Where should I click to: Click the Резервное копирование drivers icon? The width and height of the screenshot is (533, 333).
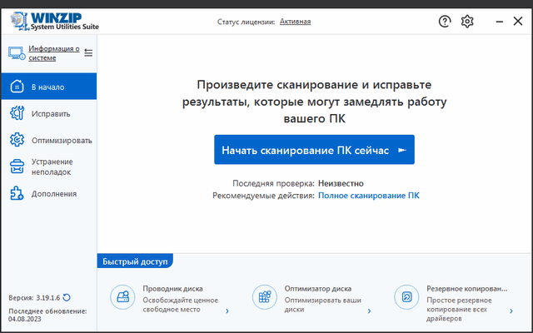point(406,296)
